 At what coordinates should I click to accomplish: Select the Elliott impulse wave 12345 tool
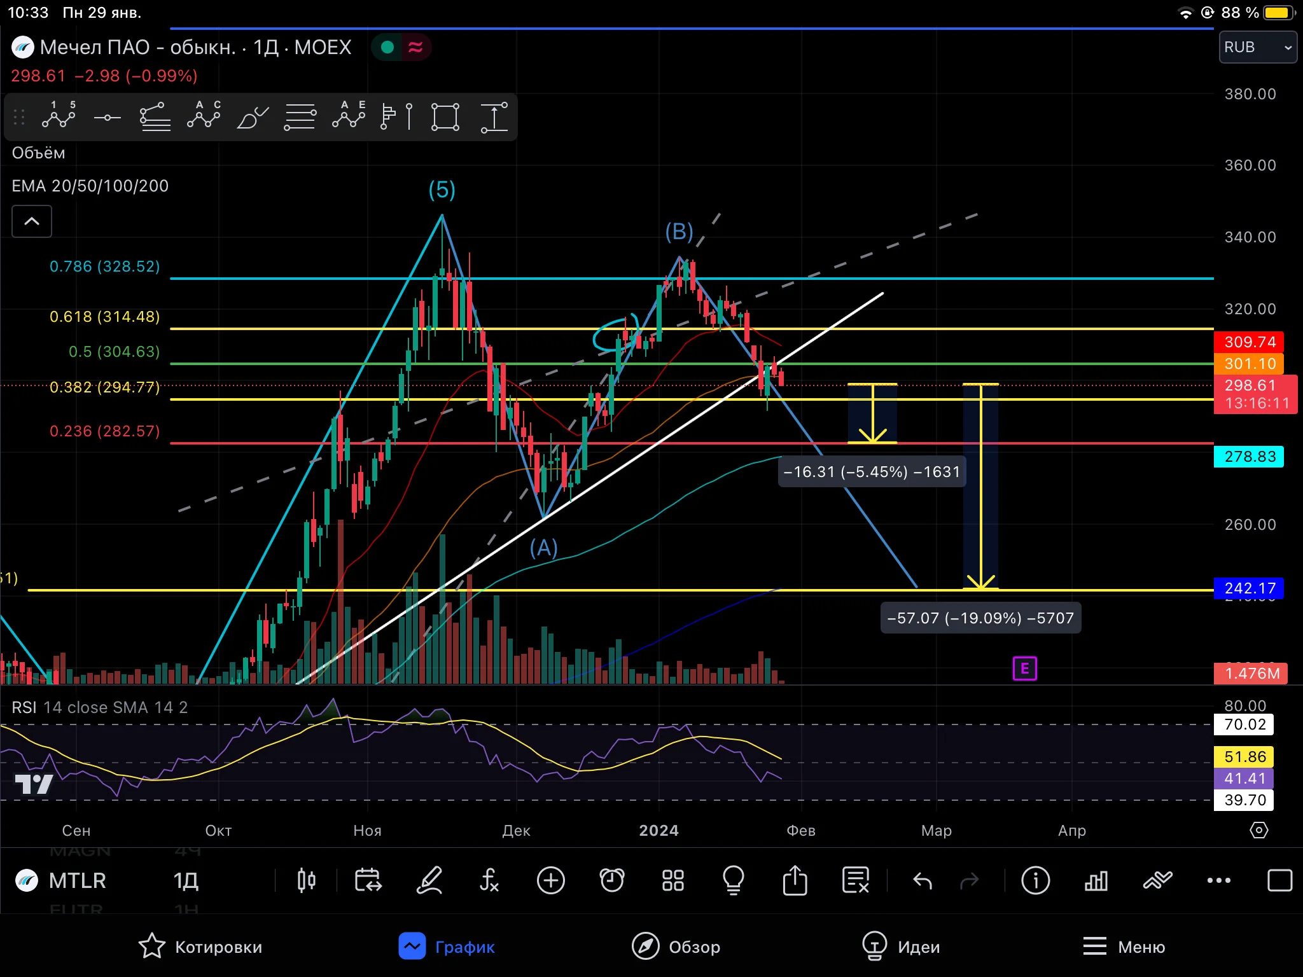59,116
